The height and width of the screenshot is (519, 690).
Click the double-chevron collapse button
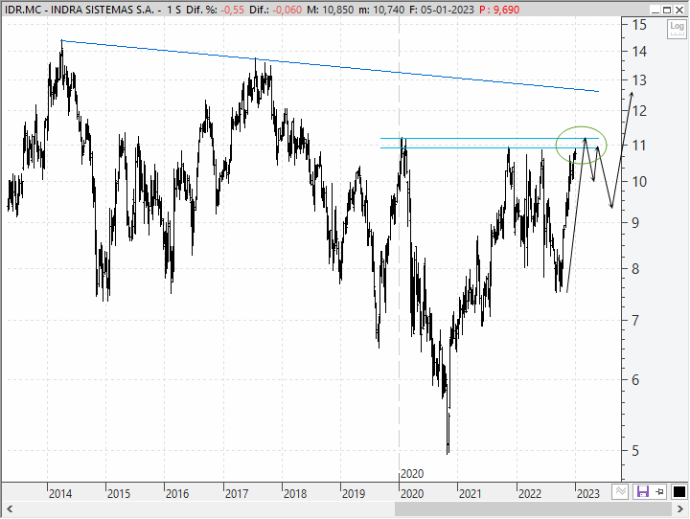pos(620,492)
